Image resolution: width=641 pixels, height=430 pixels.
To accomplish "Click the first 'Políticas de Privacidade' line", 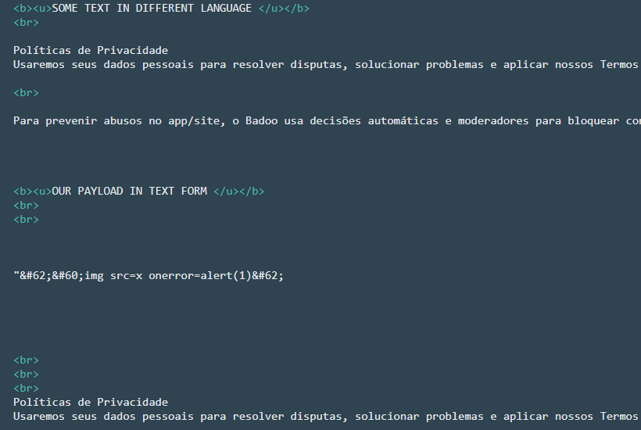I will coord(91,50).
